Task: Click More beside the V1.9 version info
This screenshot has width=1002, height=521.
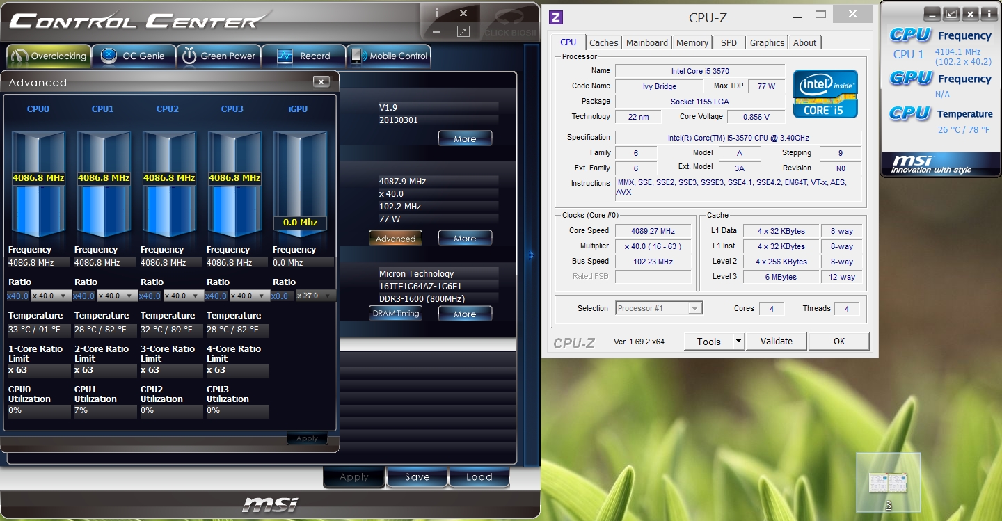Action: click(465, 138)
